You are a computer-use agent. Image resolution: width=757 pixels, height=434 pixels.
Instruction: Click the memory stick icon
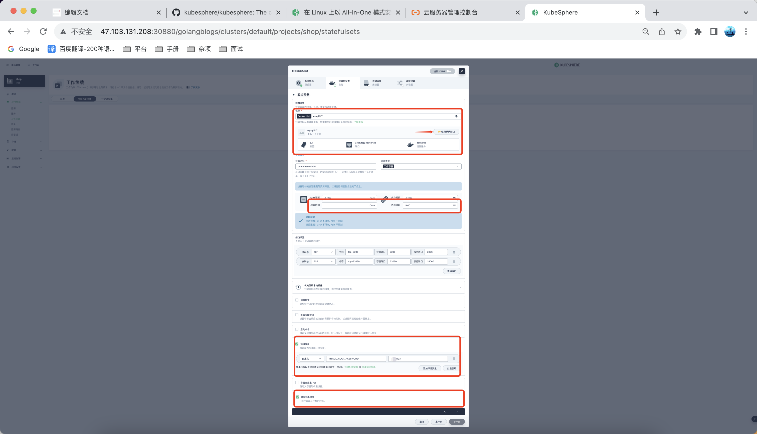(384, 199)
